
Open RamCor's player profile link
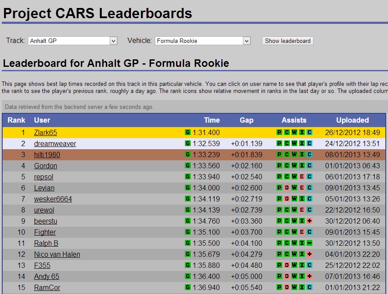point(47,287)
